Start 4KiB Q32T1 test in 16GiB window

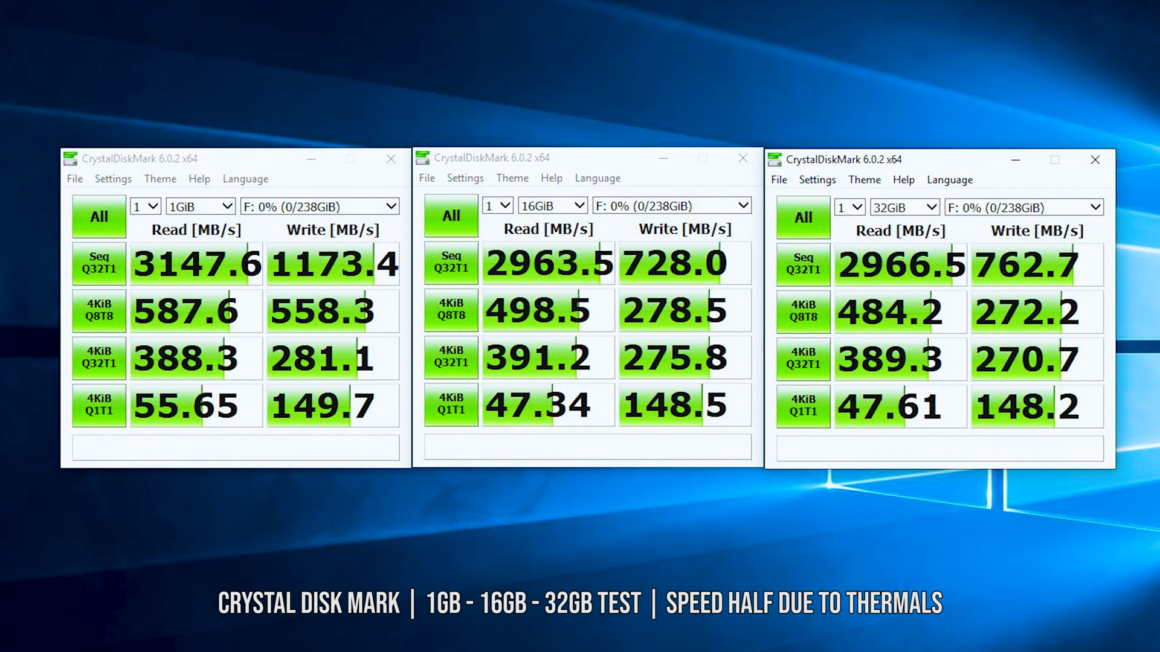[x=451, y=357]
